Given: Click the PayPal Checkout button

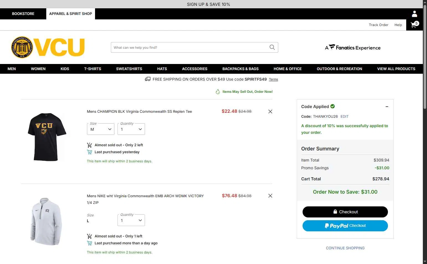Looking at the screenshot, I should click(345, 226).
